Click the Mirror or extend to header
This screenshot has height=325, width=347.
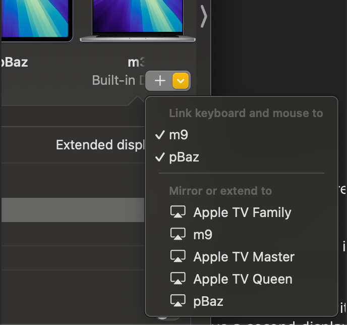[x=220, y=191]
